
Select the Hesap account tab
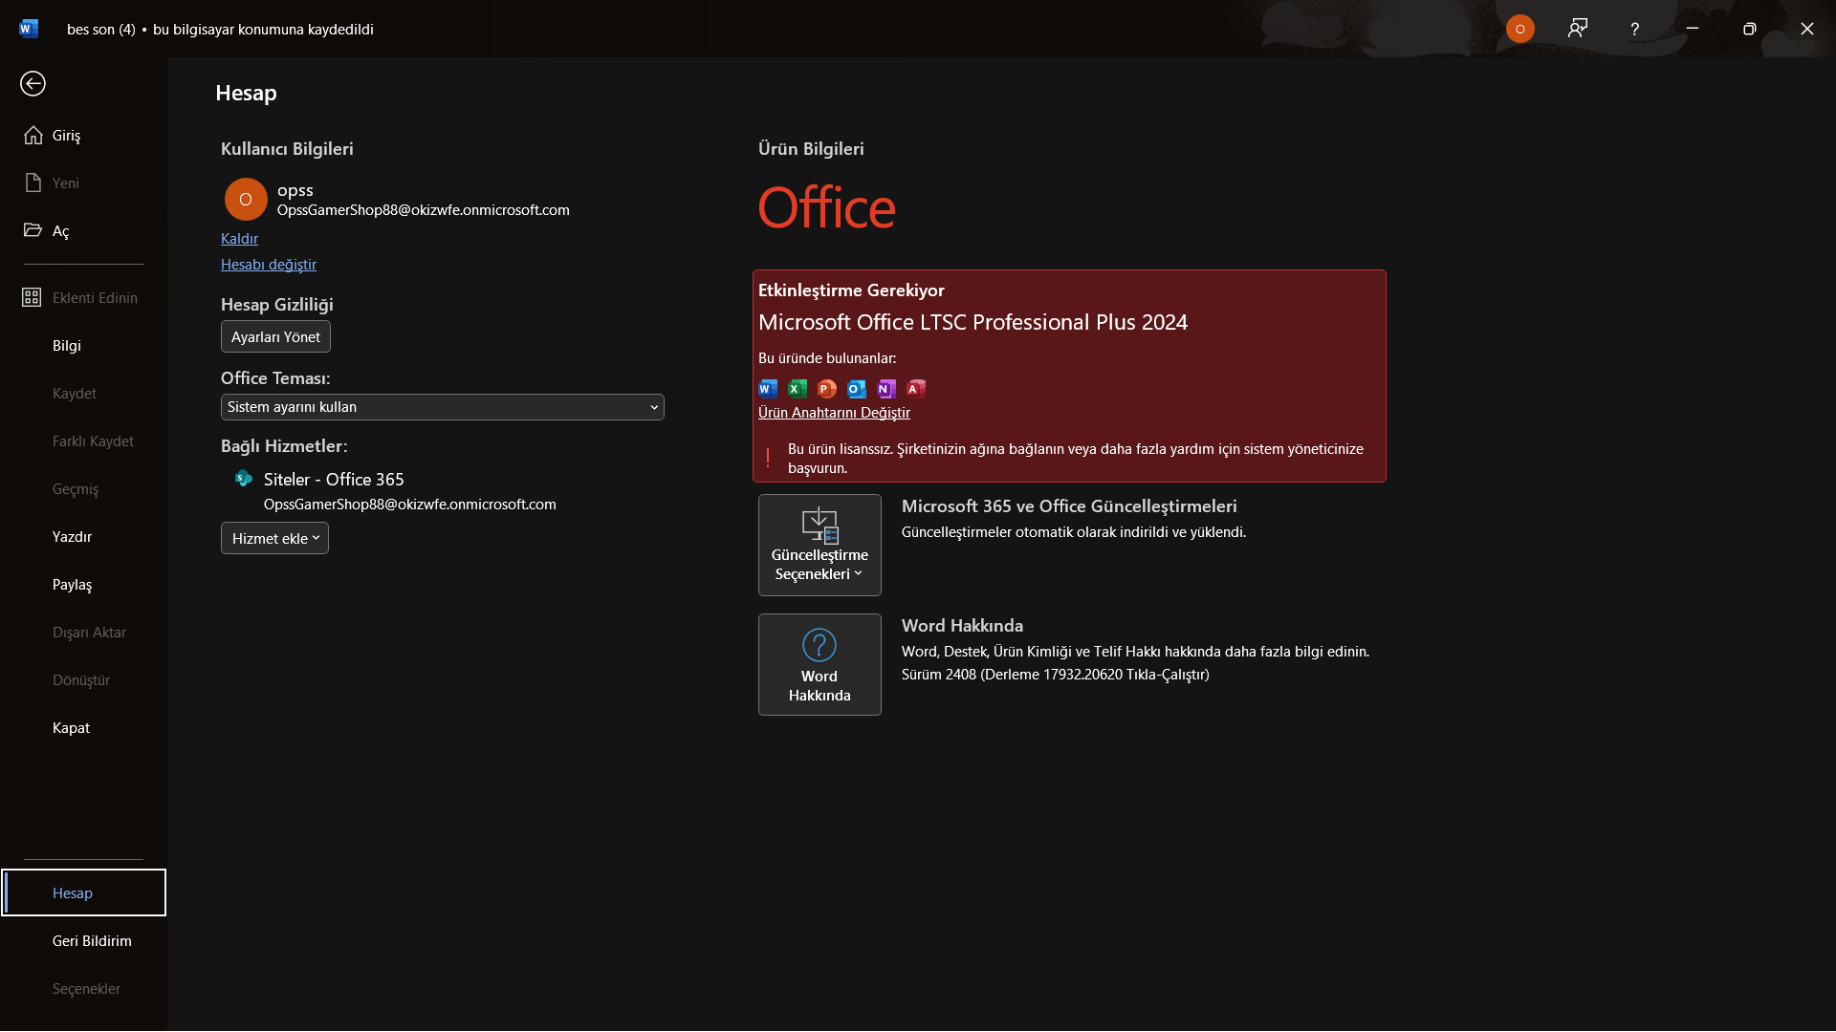pos(83,892)
